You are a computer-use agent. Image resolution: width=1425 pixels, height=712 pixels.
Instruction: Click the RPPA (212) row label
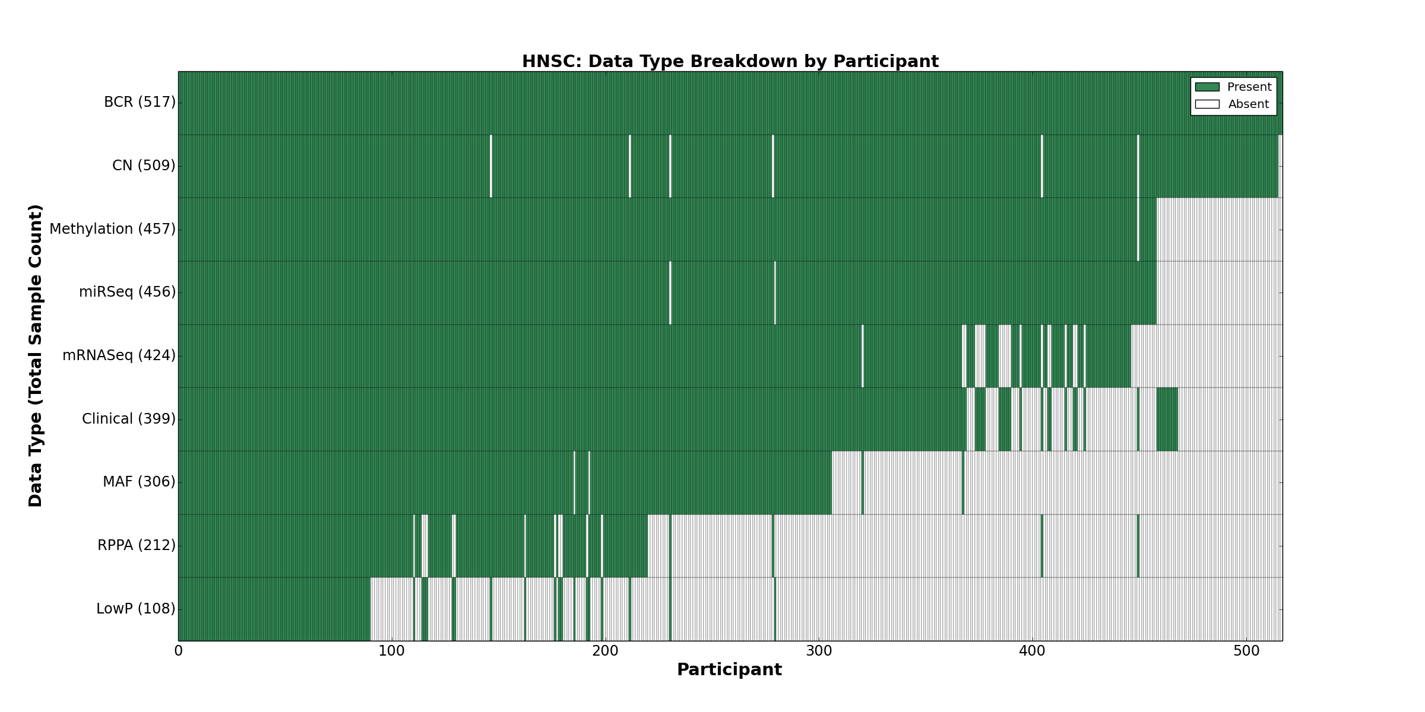pos(136,545)
